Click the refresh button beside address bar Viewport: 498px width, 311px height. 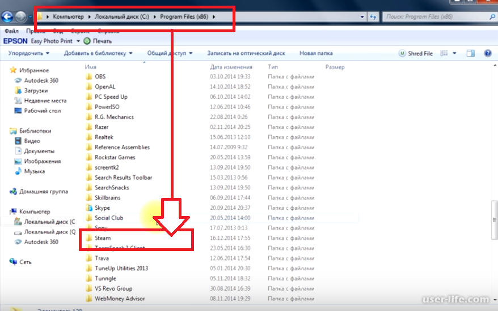pos(373,17)
